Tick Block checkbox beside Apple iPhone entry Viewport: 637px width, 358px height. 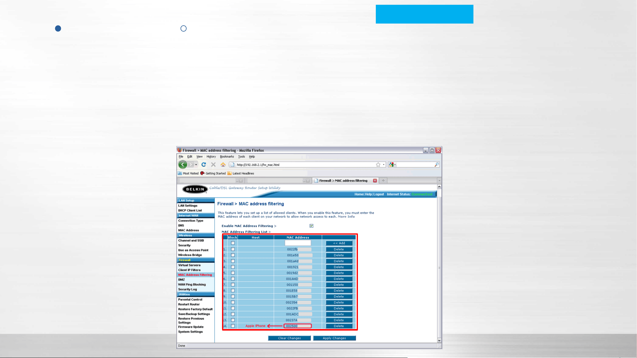233,326
